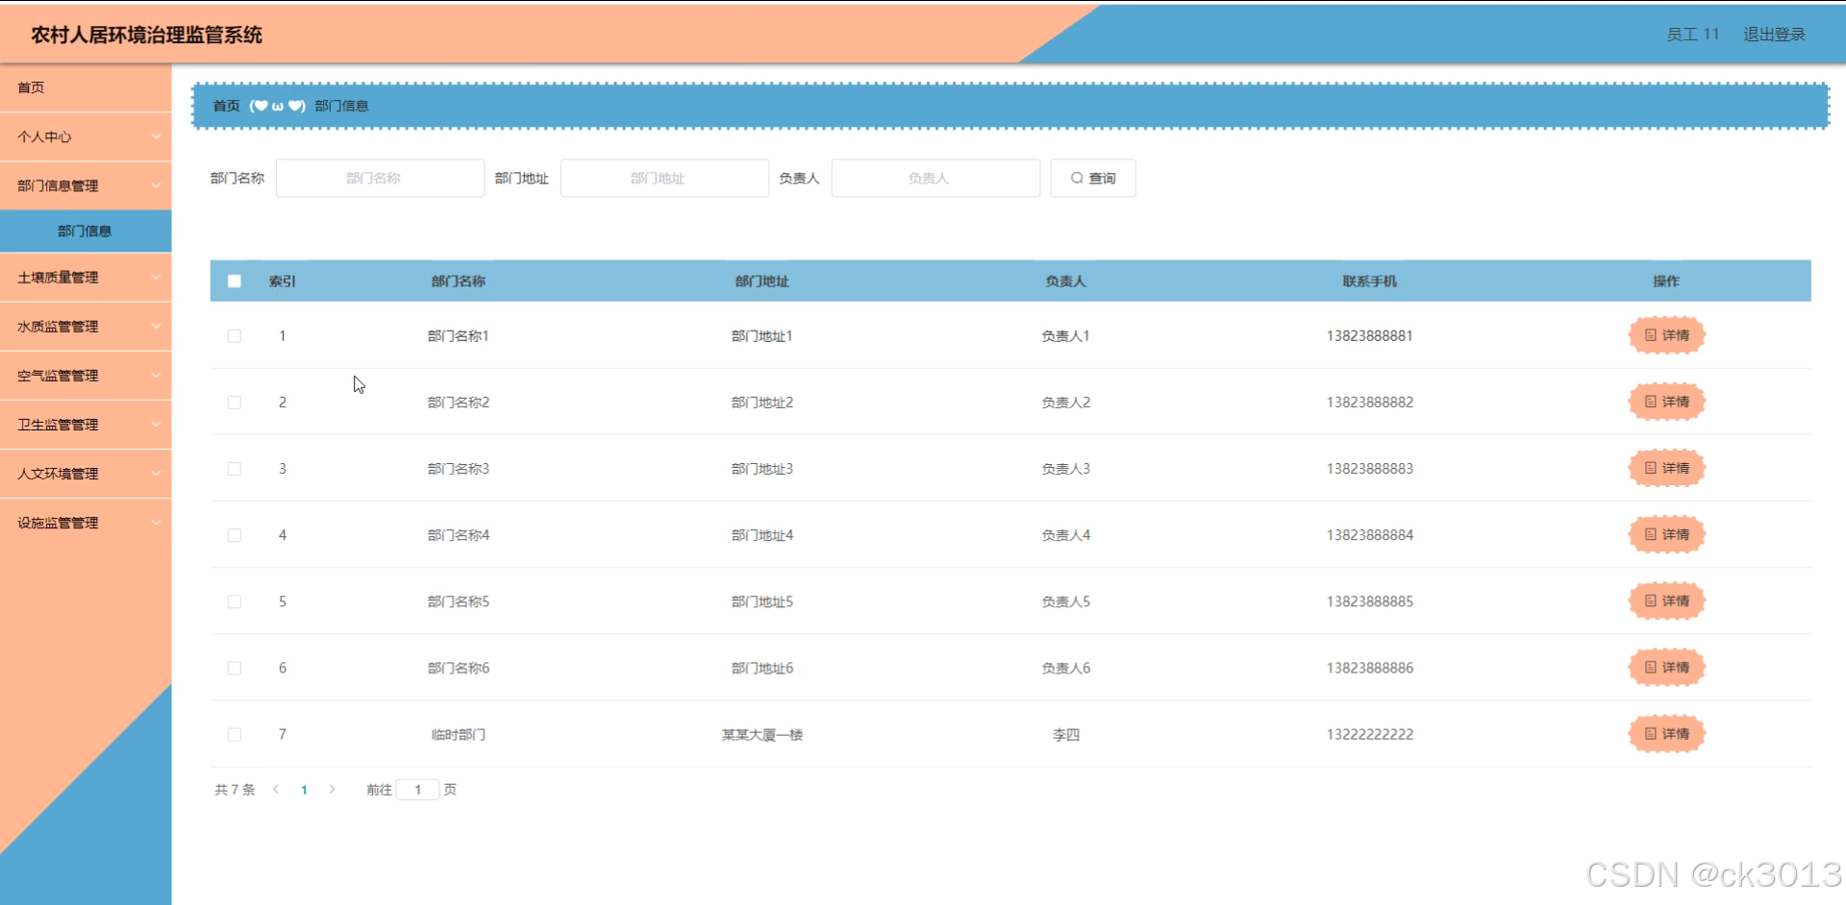Toggle the select-all checkbox in table header
Screen dimensions: 1846x905
point(234,281)
